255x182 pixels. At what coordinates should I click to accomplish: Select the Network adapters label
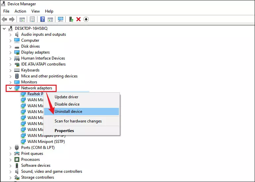pos(36,88)
